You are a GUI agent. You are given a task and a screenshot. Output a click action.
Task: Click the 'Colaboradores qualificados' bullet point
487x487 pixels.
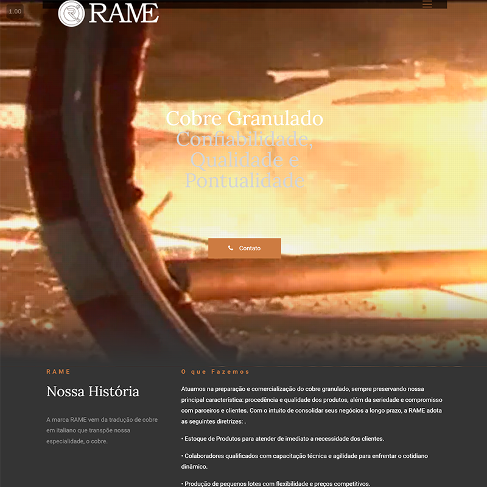[311, 461]
